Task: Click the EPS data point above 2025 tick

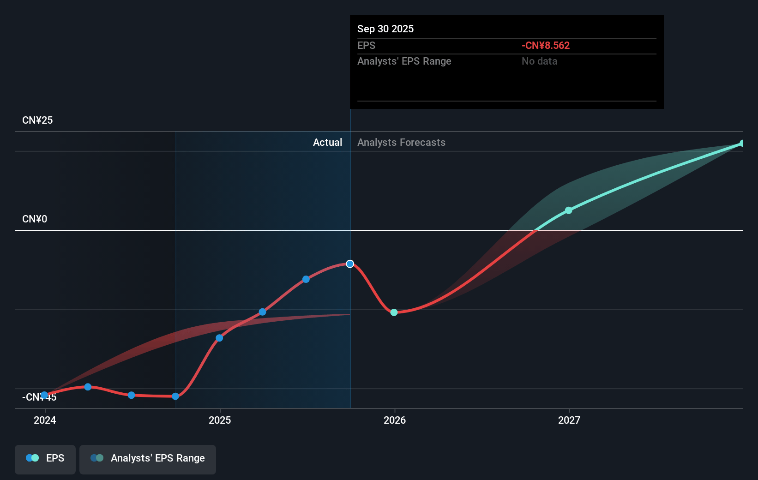Action: tap(219, 338)
